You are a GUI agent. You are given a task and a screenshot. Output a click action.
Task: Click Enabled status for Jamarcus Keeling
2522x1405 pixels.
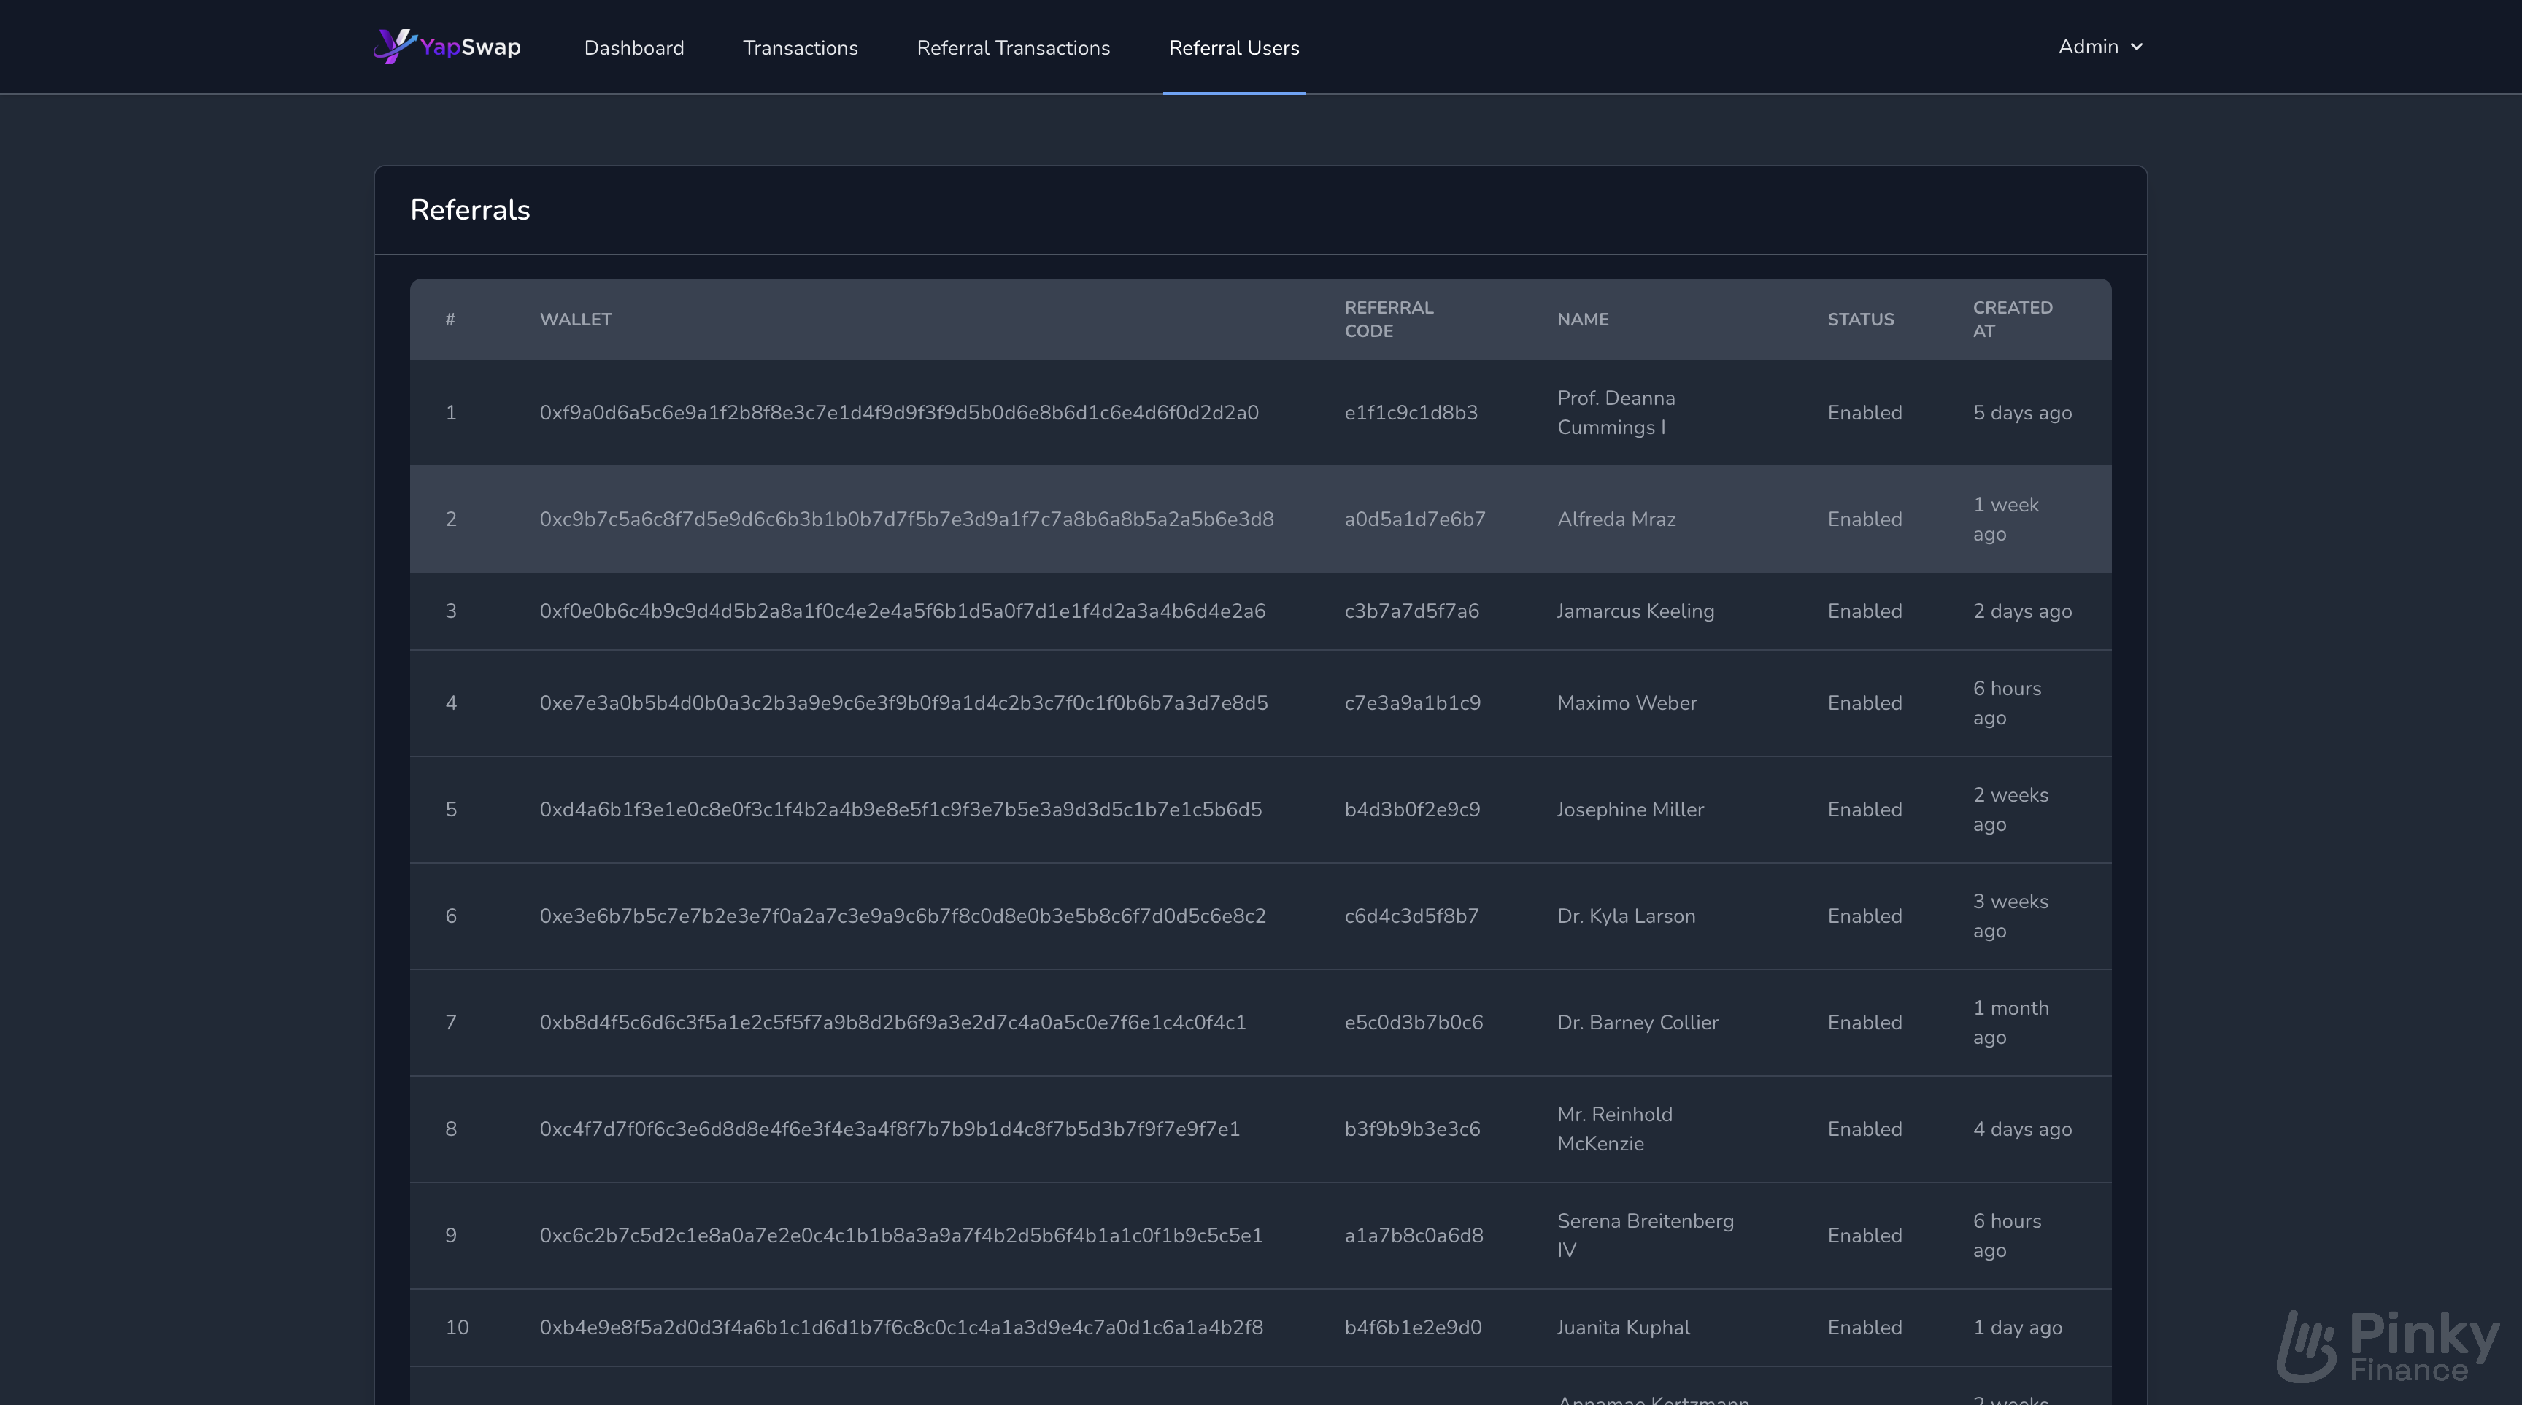(x=1864, y=611)
